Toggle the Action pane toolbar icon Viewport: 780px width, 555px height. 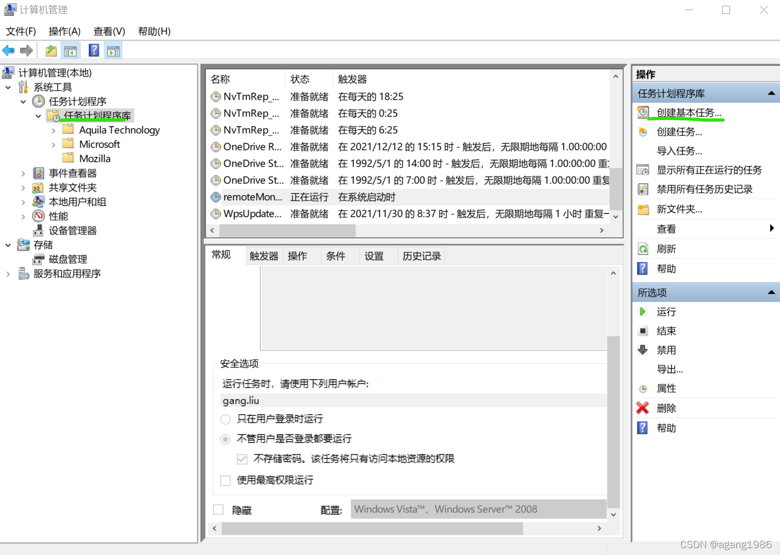point(113,50)
